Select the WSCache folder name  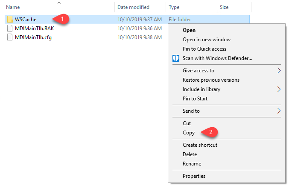(x=26, y=20)
